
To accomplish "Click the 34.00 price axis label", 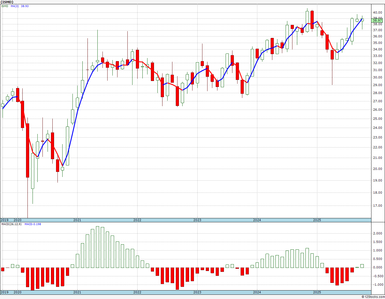I will click(377, 49).
